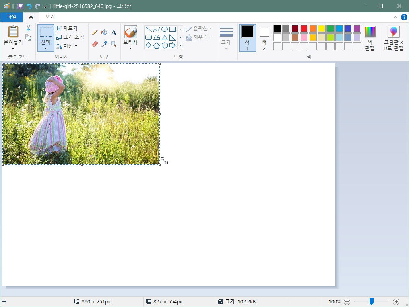Pick the pink (rose) color swatch
Viewport: 409px width, 307px height.
tap(304, 37)
